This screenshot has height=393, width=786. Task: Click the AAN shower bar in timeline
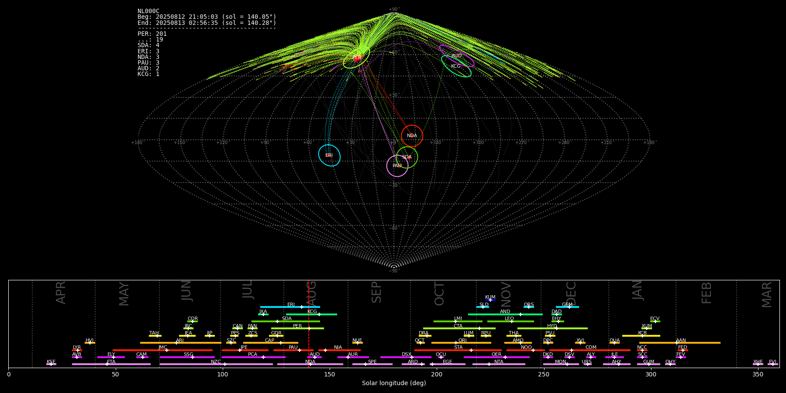pyautogui.click(x=680, y=343)
